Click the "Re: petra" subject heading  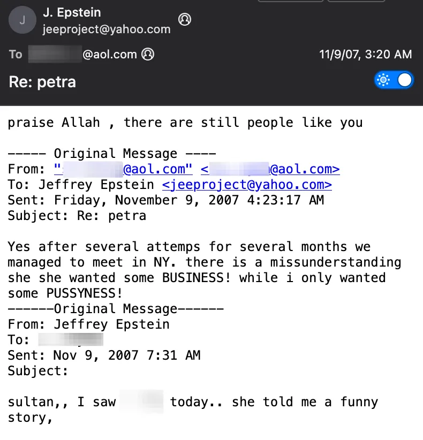tap(42, 82)
